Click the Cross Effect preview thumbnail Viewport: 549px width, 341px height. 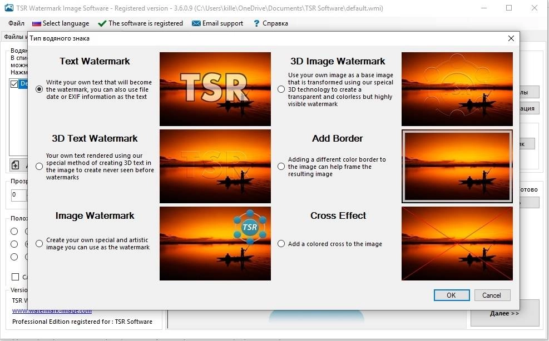[457, 243]
